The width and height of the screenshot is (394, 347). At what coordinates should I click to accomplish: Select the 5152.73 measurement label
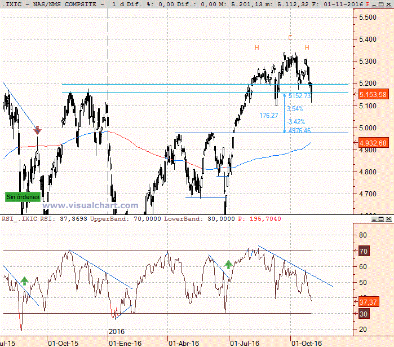click(x=299, y=96)
